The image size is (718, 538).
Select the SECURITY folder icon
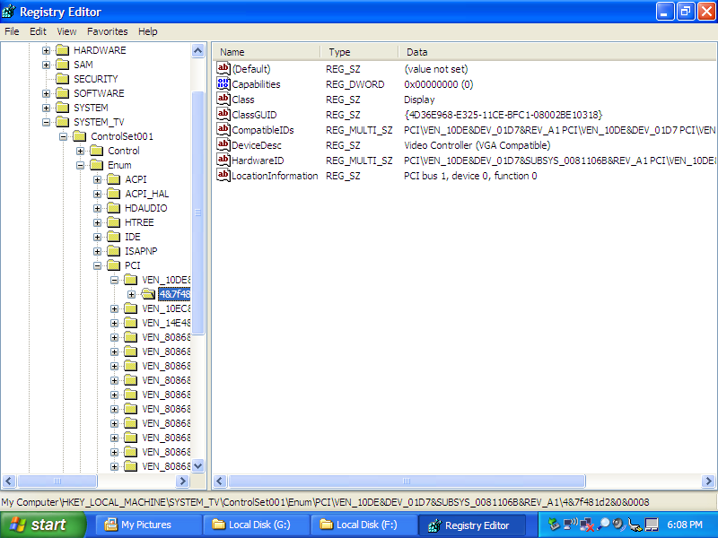tap(62, 79)
